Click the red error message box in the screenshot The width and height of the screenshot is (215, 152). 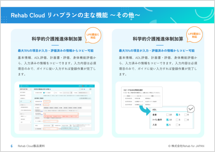pyautogui.click(x=61, y=116)
